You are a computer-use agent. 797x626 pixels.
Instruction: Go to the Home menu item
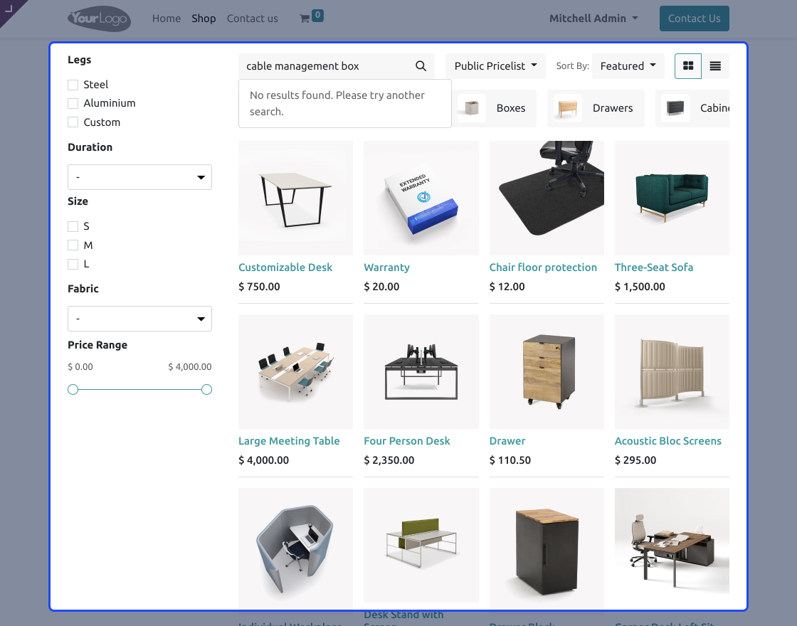[x=167, y=18]
